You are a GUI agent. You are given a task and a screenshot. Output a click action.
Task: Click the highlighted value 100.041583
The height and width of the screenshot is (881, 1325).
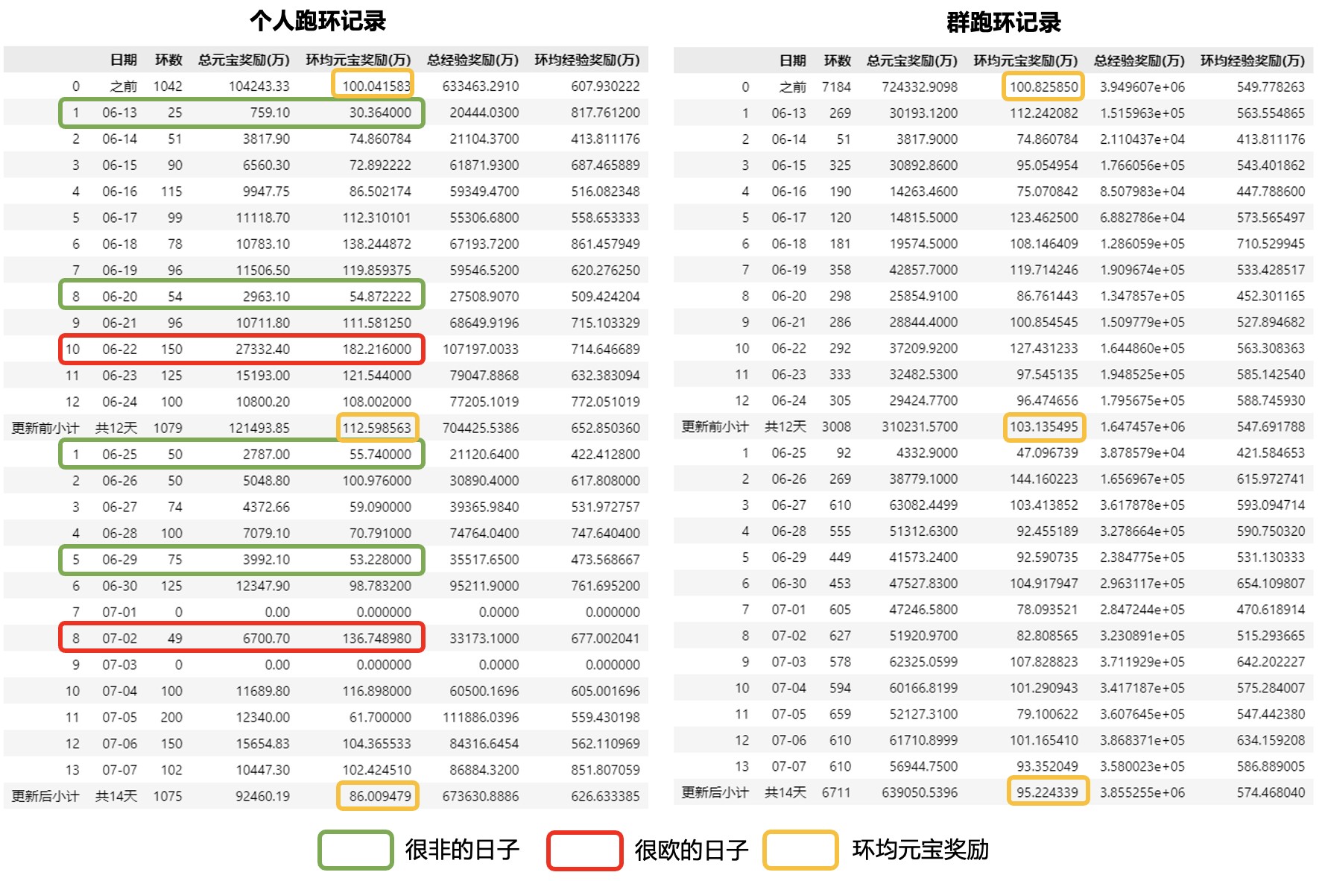376,86
